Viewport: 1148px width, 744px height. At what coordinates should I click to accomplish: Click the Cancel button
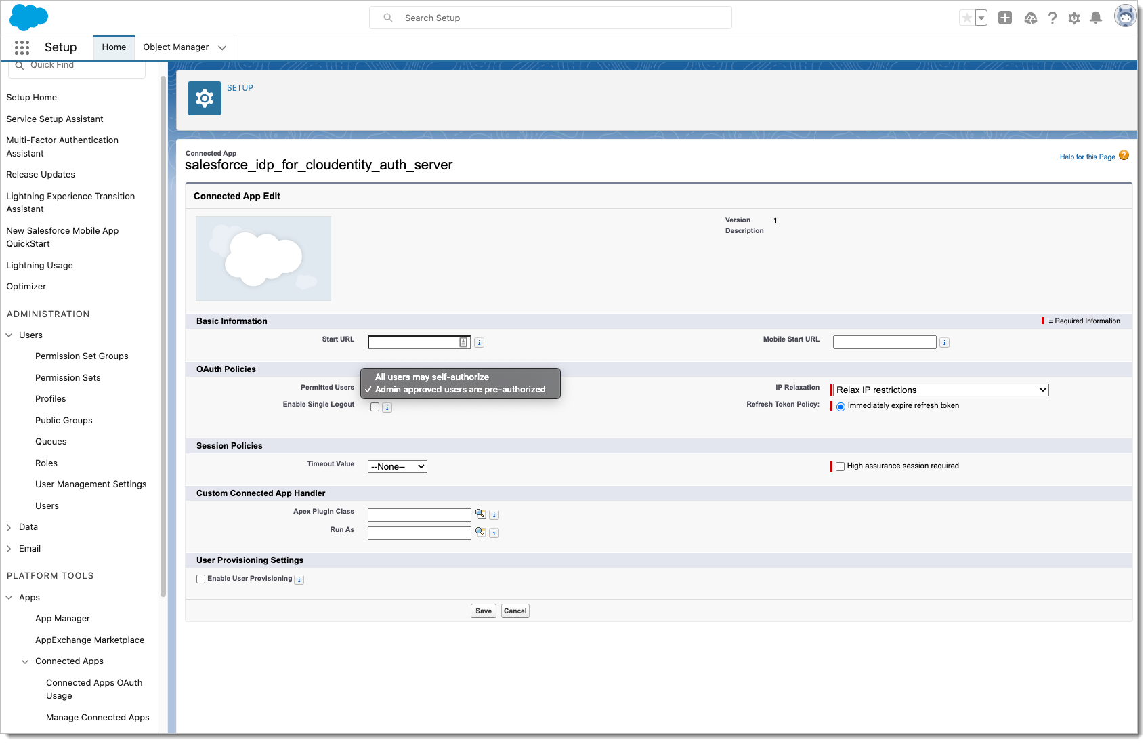[x=515, y=611]
